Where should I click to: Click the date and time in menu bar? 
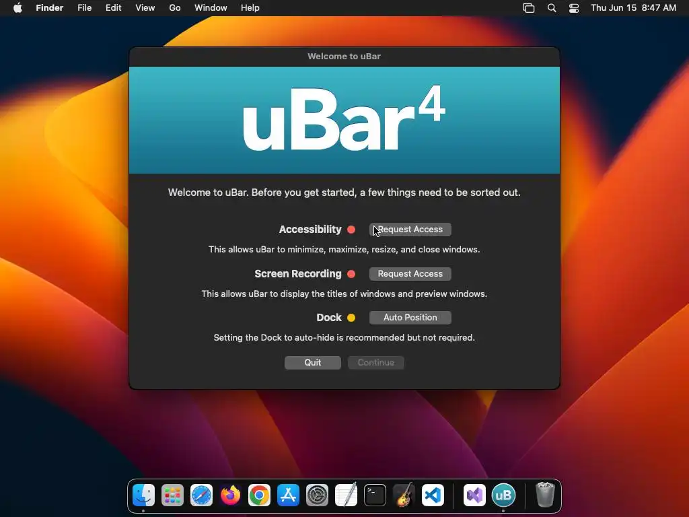click(633, 8)
